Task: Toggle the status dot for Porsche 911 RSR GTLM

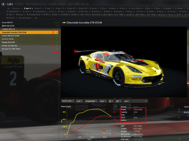Action: point(57,49)
